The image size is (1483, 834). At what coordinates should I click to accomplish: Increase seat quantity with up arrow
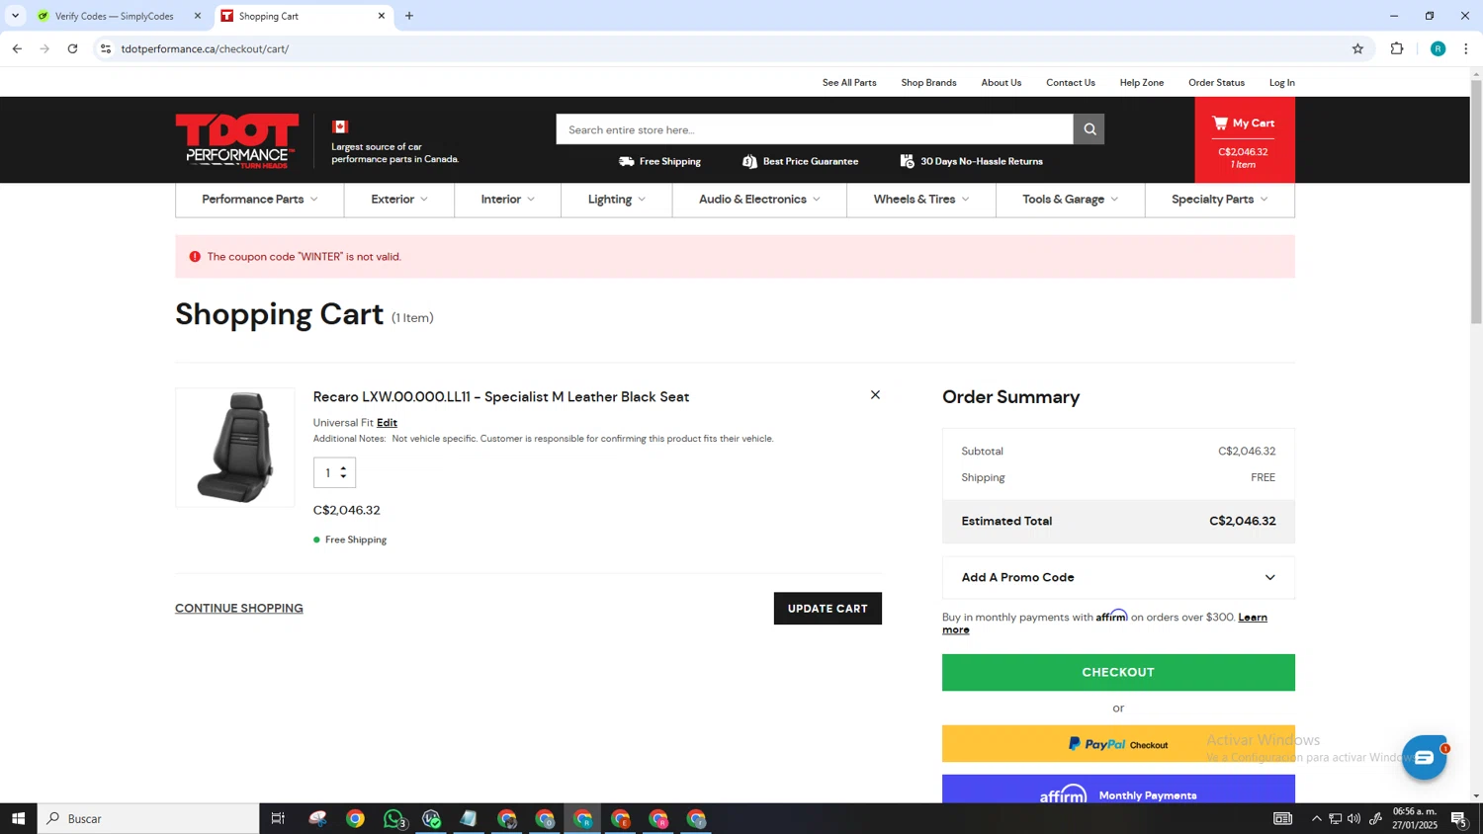[x=343, y=467]
